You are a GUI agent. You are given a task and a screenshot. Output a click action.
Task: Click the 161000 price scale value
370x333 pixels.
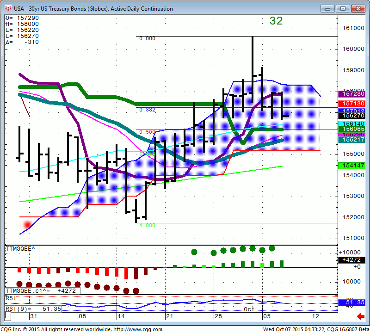353,28
